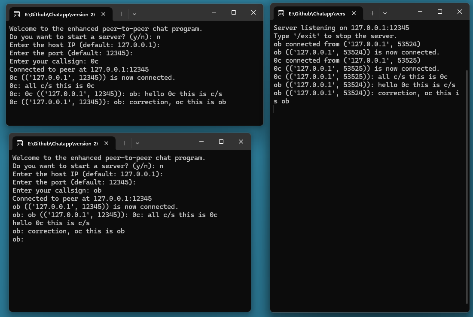Open a new tab in the server terminal window
This screenshot has height=317, width=473.
tap(372, 13)
